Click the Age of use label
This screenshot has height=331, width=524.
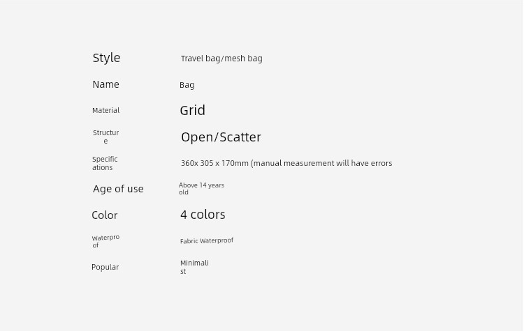coord(118,189)
